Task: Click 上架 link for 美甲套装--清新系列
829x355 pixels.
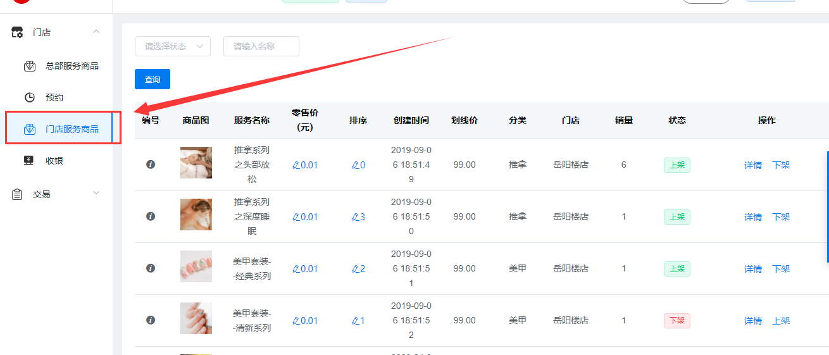Action: (781, 321)
